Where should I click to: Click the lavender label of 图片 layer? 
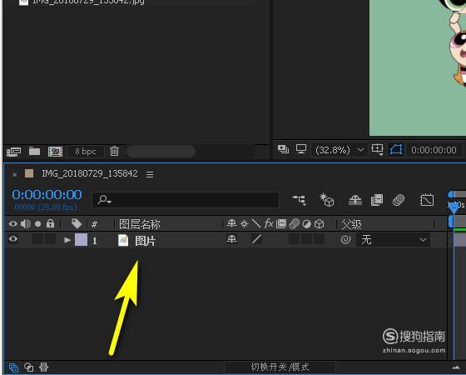point(81,240)
